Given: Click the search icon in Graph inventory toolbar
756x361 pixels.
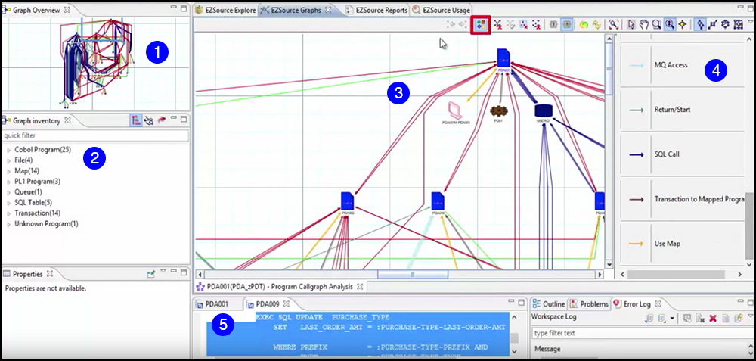Looking at the screenshot, I should tap(149, 120).
